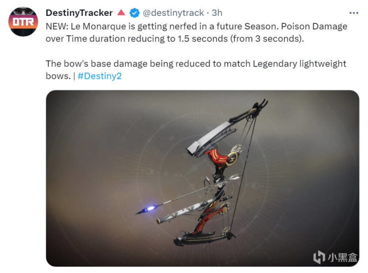368x273 pixels.
Task: Click the red triangle badge beside DestinyTracker
Action: click(121, 12)
